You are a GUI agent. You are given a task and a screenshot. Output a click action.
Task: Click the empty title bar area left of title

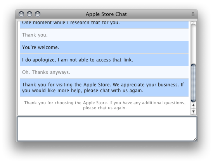coord(62,14)
